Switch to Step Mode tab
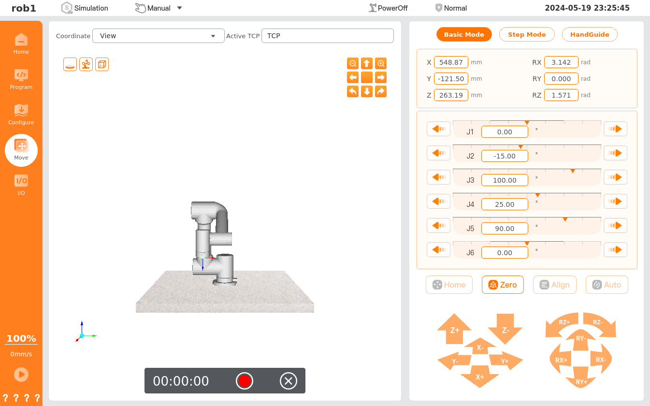650x406 pixels. (526, 34)
